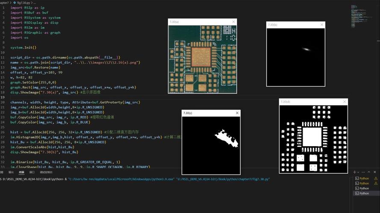Click the line 'import RSGraphic as graph'
Screen dimensions: 380x213
click(x=35, y=33)
